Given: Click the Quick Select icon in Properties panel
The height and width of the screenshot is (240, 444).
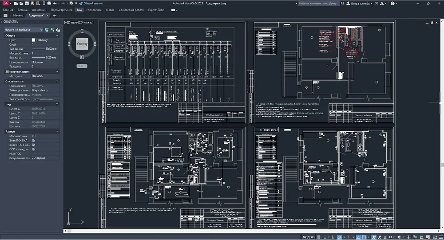Looking at the screenshot, I should (57, 30).
